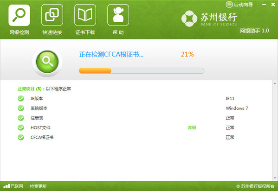The height and width of the screenshot is (191, 278).
Task: Click the IE版本 row label
Action: pos(37,98)
